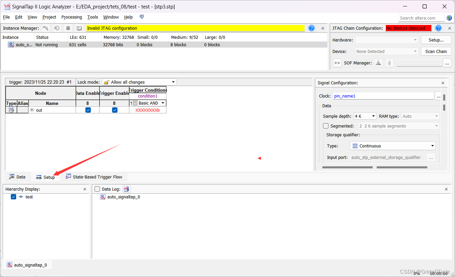455x277 pixels.
Task: Enable the Segmented checkbox
Action: tap(326, 126)
